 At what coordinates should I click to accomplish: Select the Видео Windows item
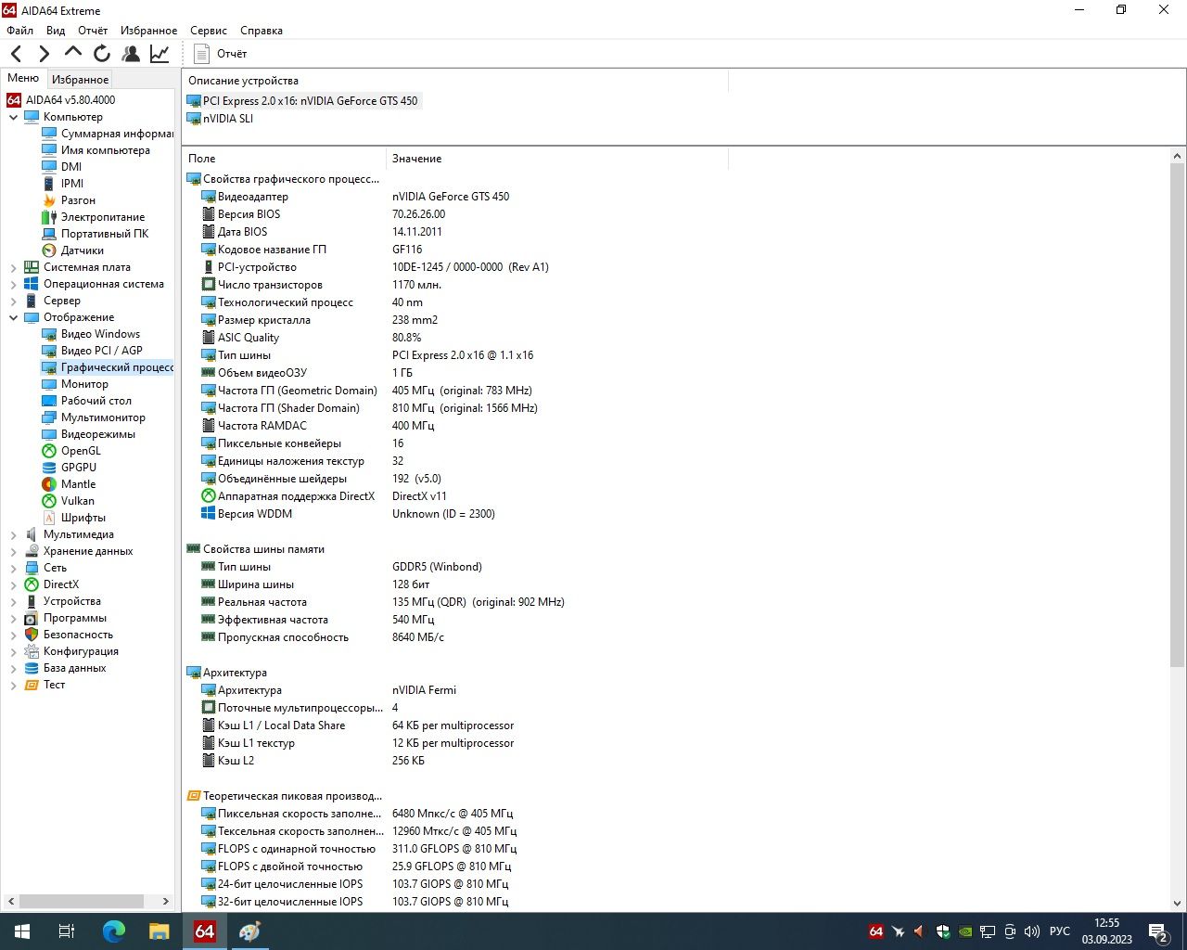100,334
